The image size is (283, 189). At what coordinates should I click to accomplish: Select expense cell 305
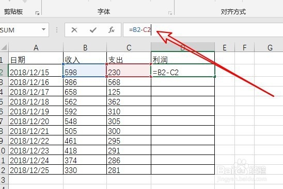tap(129, 121)
